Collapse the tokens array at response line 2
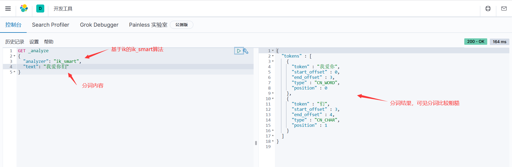512x167 pixels. tap(273, 56)
